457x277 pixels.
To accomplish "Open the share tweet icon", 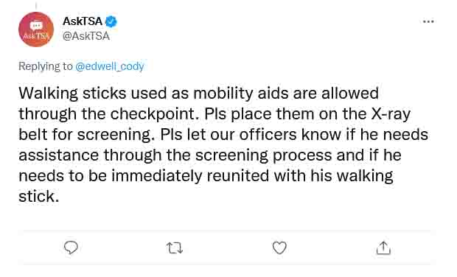I will (383, 248).
